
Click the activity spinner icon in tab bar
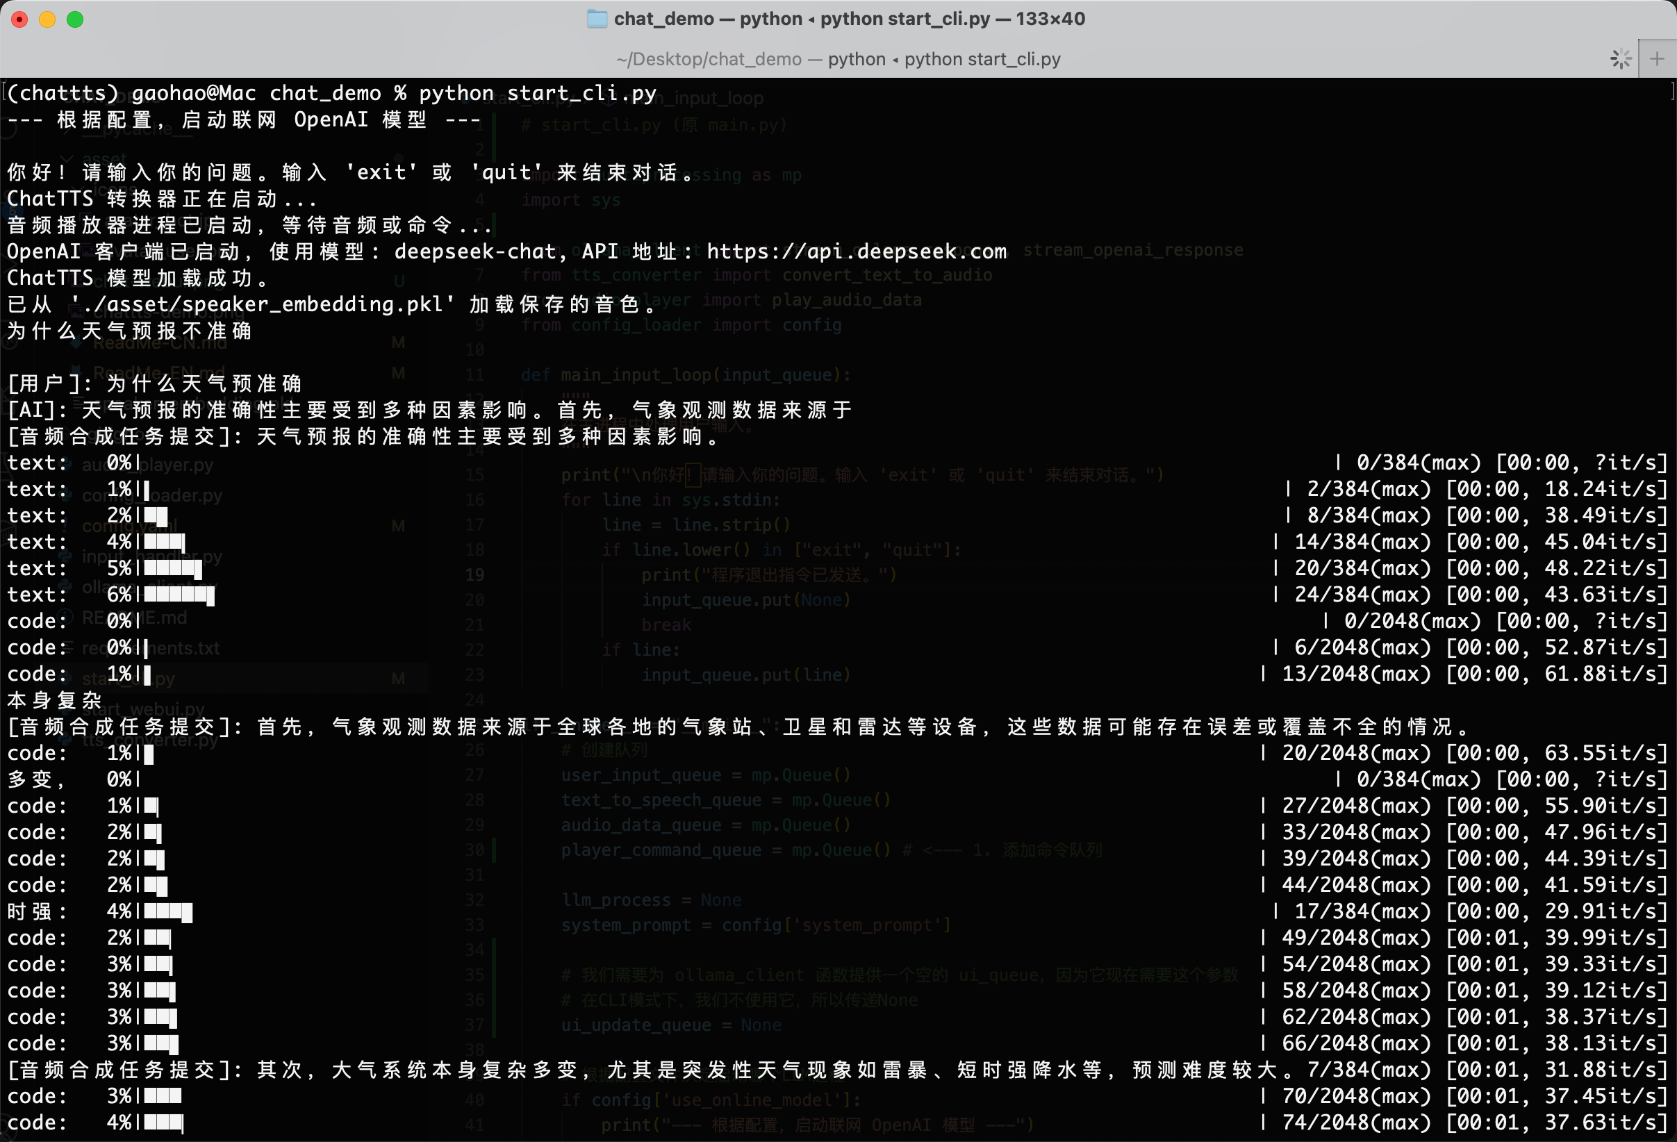[x=1621, y=59]
